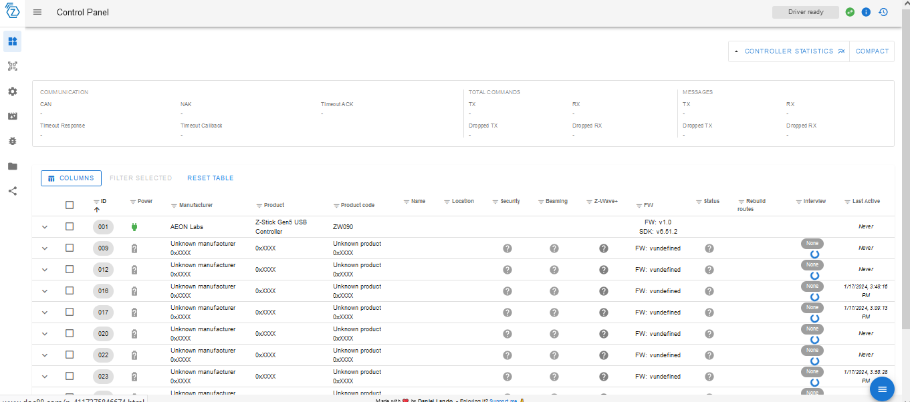Open the Manufacturer column filter icon
The width and height of the screenshot is (910, 402).
tap(175, 205)
